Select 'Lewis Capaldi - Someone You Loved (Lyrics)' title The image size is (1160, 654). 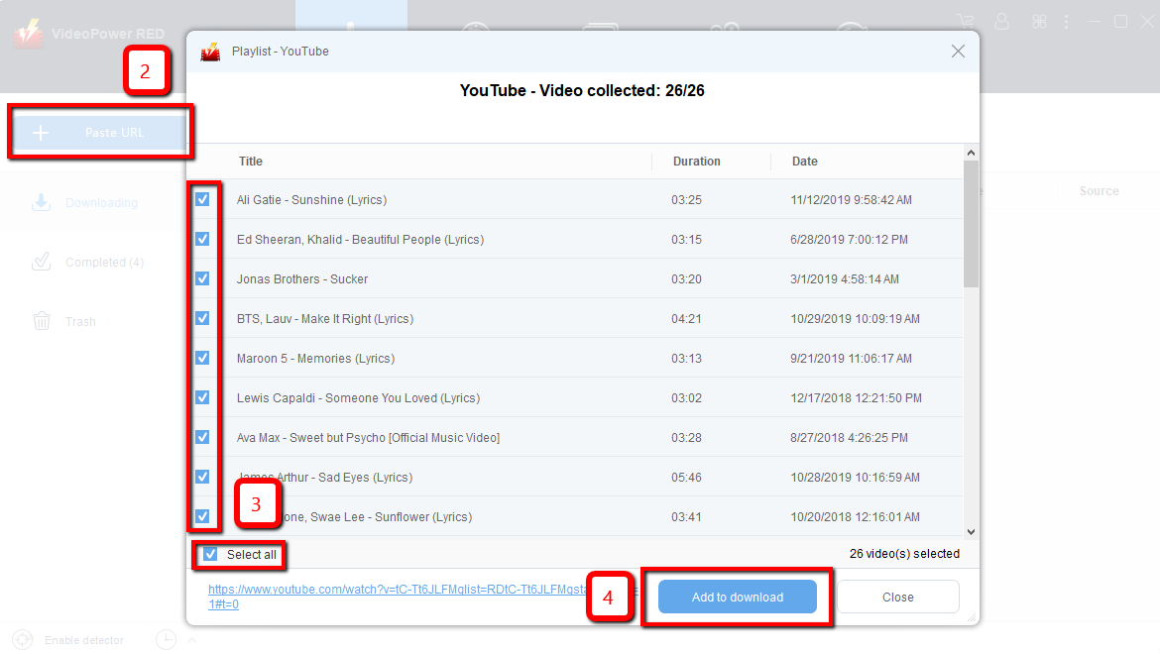coord(358,398)
